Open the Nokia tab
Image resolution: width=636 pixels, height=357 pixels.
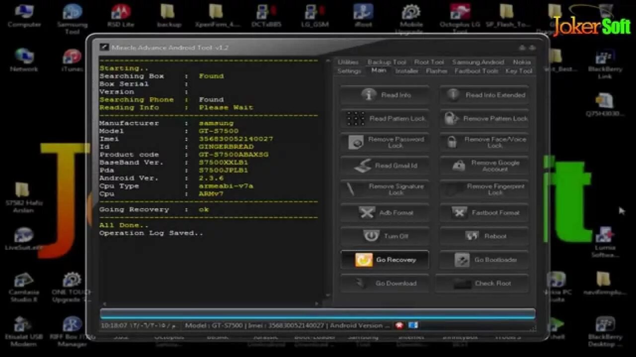point(522,62)
